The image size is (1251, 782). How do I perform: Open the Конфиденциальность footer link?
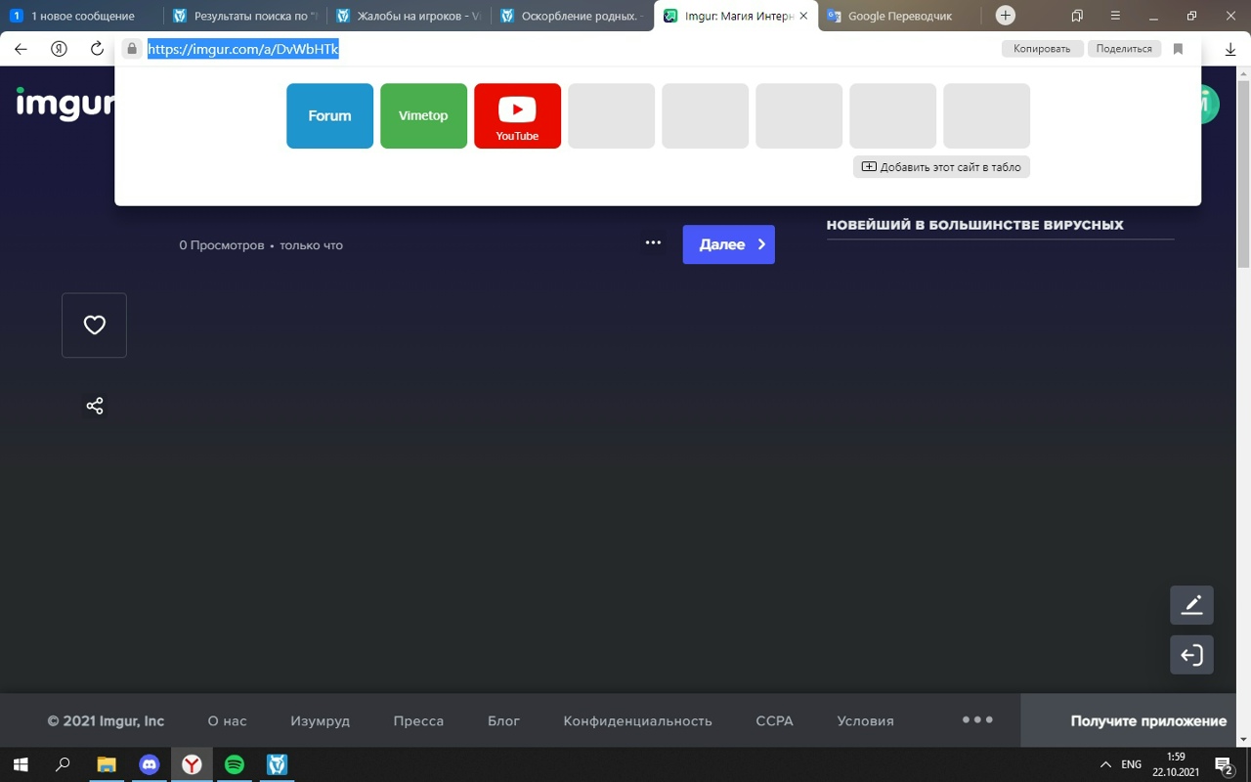coord(637,720)
